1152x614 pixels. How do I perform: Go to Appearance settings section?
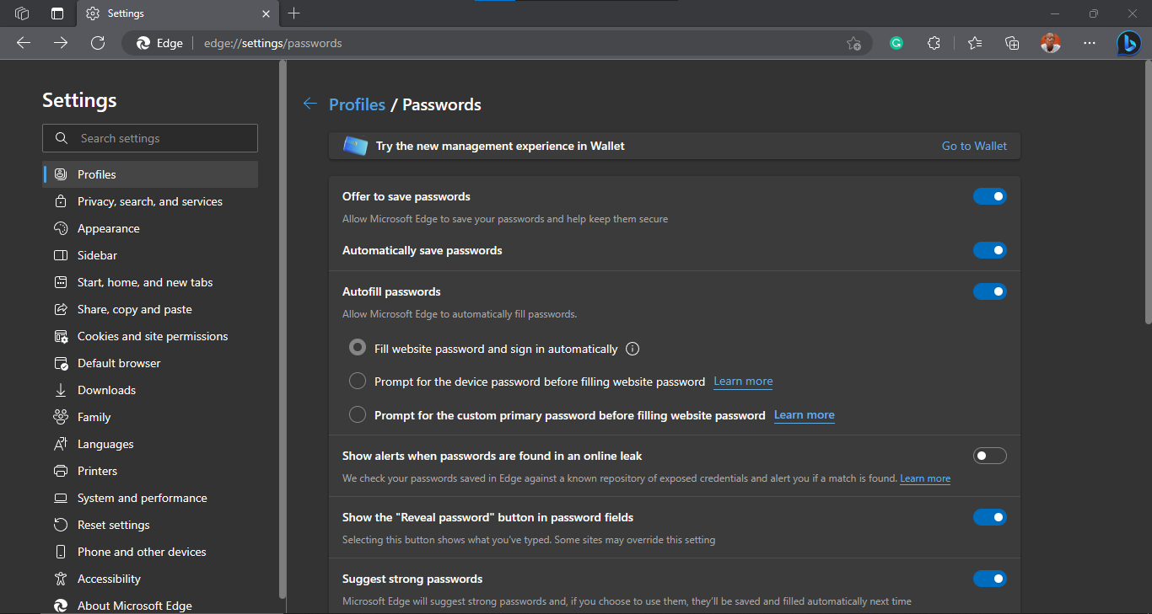pos(109,228)
